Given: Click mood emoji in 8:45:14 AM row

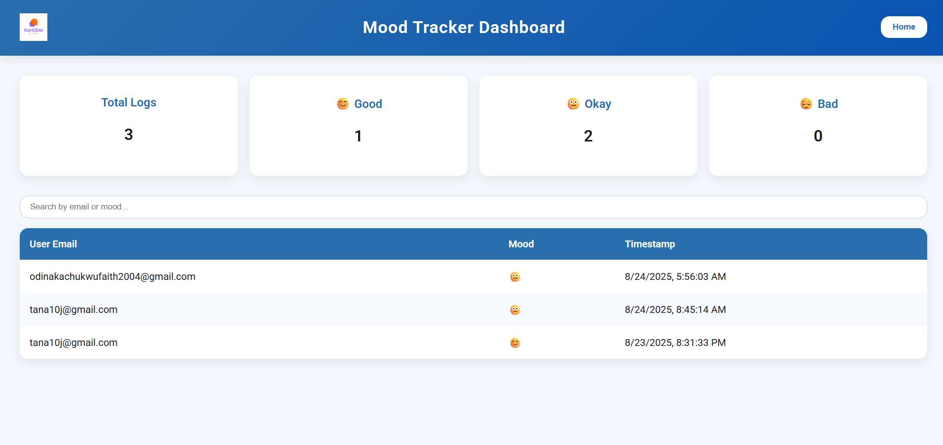Looking at the screenshot, I should [x=515, y=310].
